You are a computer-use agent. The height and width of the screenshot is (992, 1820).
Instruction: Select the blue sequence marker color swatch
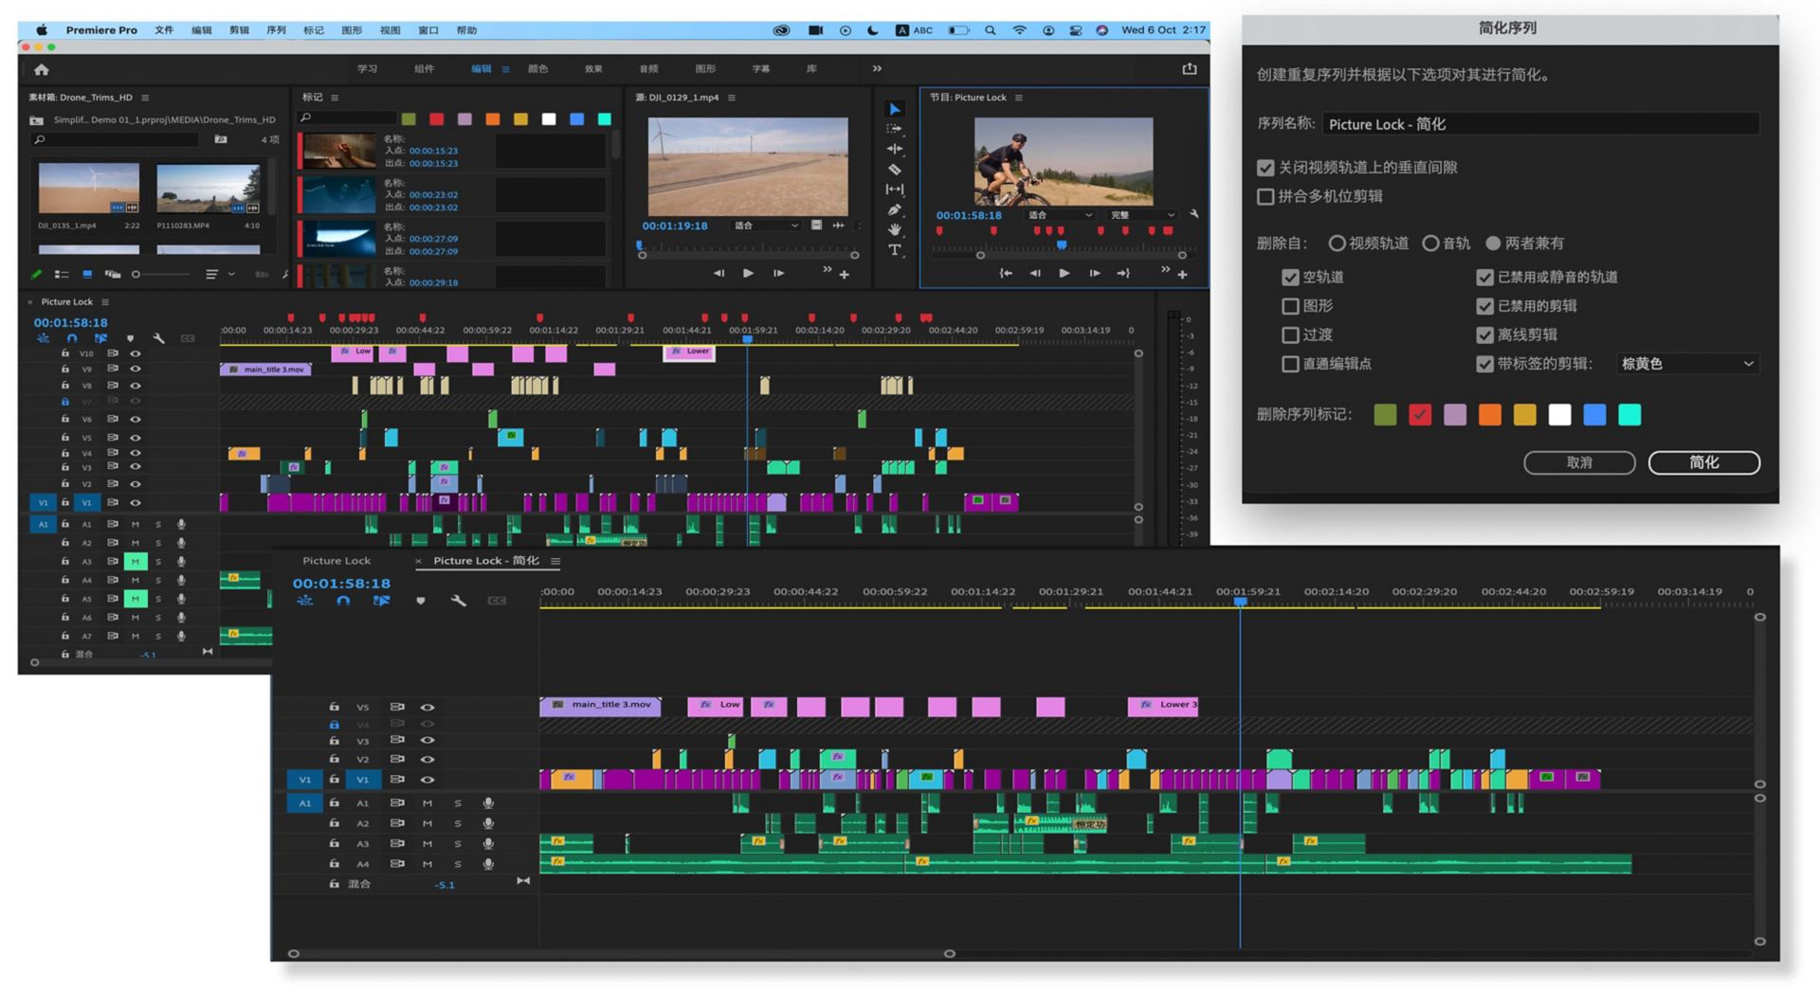click(1594, 415)
